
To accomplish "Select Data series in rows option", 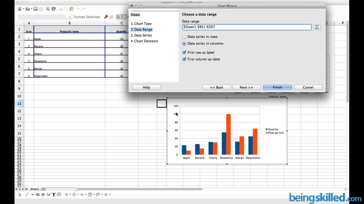I will point(184,37).
